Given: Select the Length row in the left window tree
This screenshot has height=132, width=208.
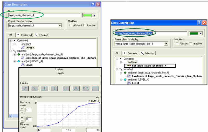Looking at the screenshot, I should point(30,48).
